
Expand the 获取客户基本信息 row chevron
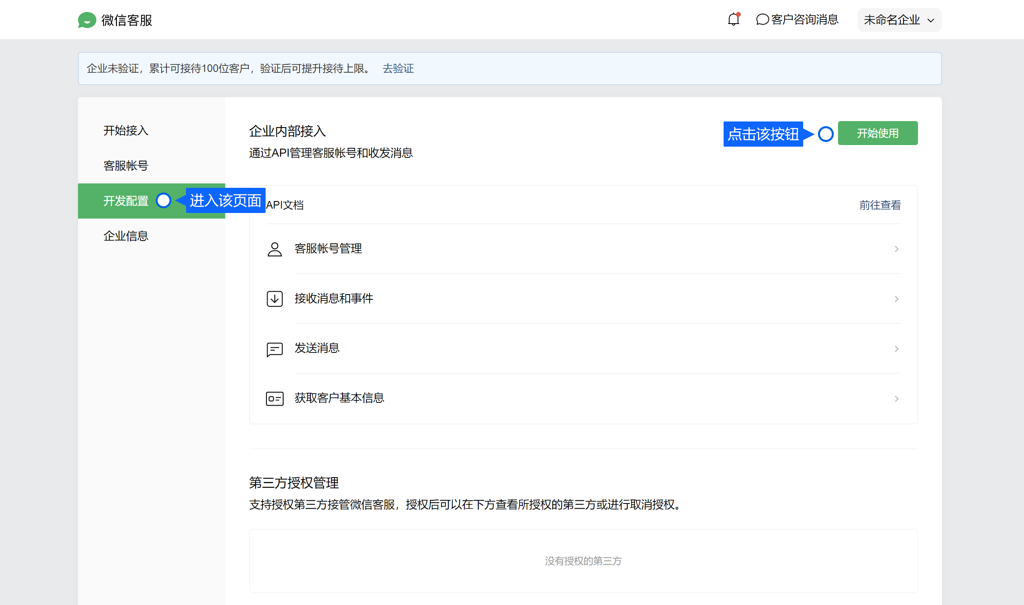pyautogui.click(x=896, y=399)
